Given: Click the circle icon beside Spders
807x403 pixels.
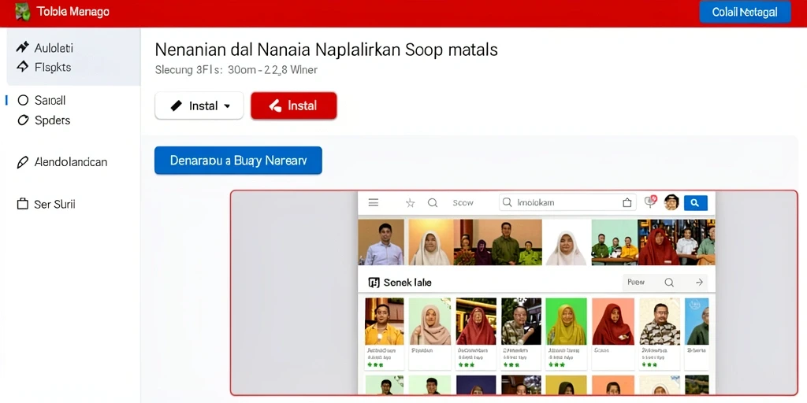Looking at the screenshot, I should (23, 120).
